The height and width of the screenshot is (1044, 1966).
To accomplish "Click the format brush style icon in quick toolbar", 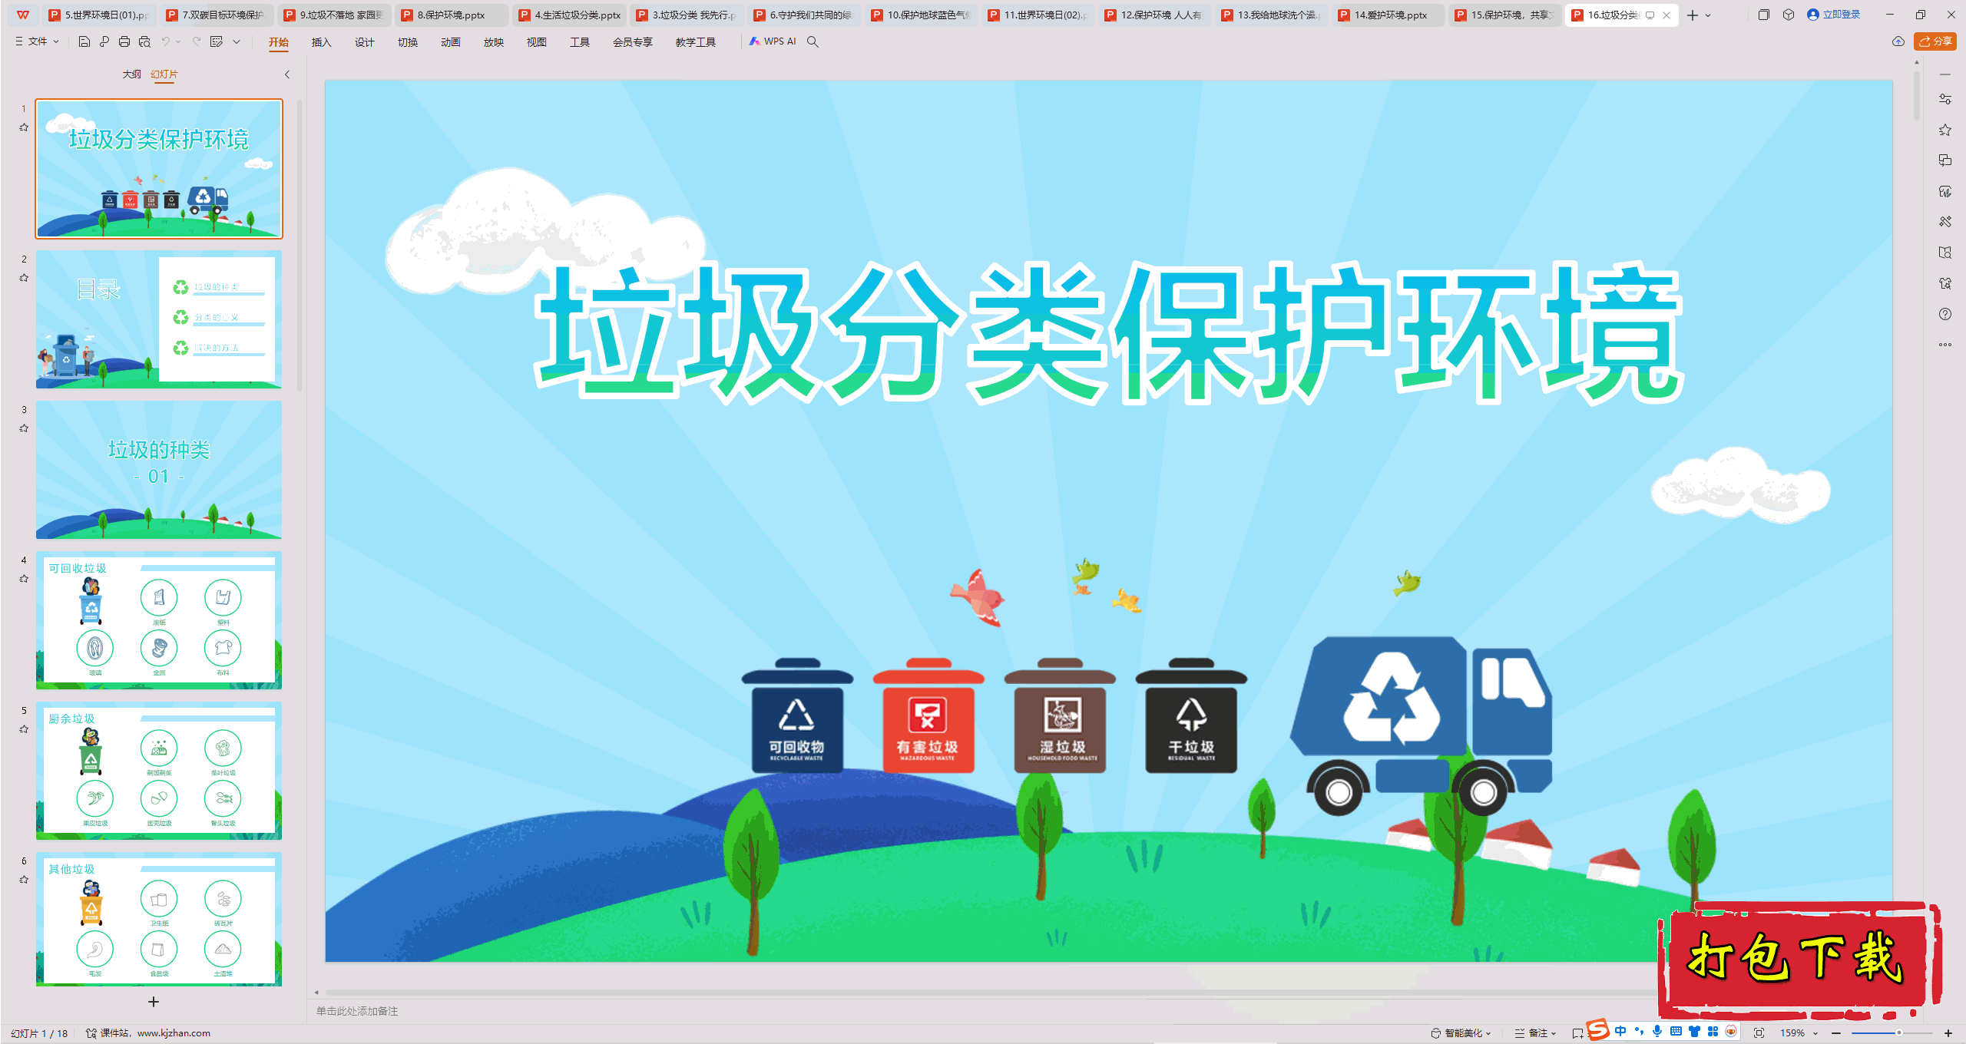I will coord(217,41).
